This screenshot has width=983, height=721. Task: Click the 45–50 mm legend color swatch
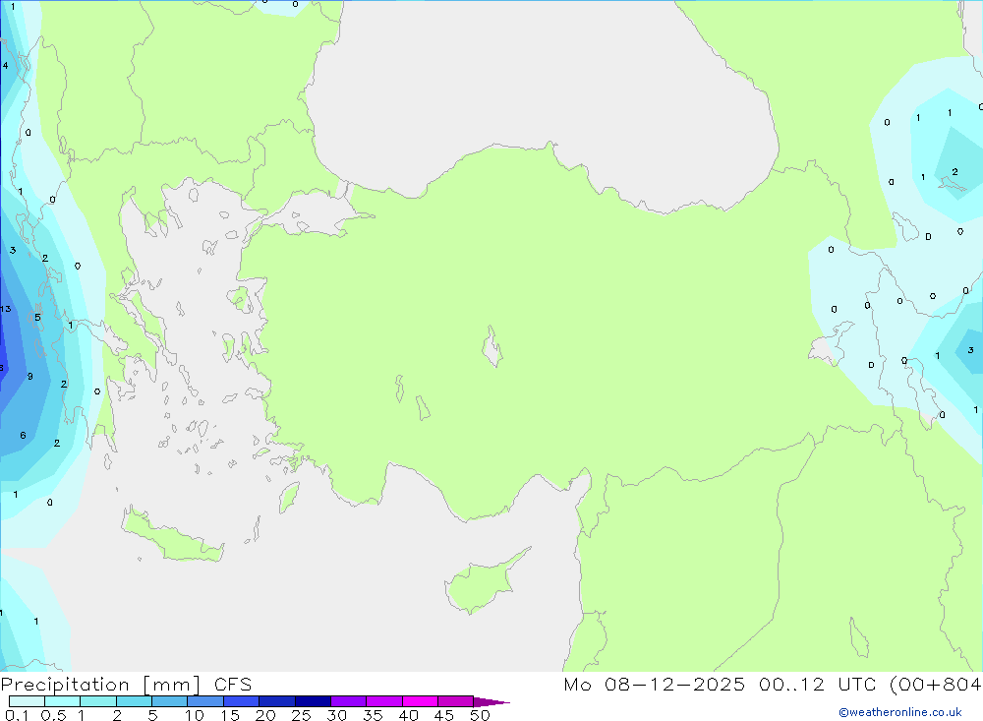pyautogui.click(x=456, y=701)
